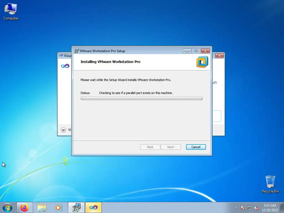
Task: Click the disabled Back button
Action: pyautogui.click(x=150, y=147)
